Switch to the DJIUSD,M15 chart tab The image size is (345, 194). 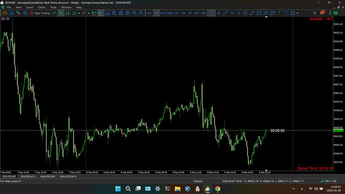[28, 176]
